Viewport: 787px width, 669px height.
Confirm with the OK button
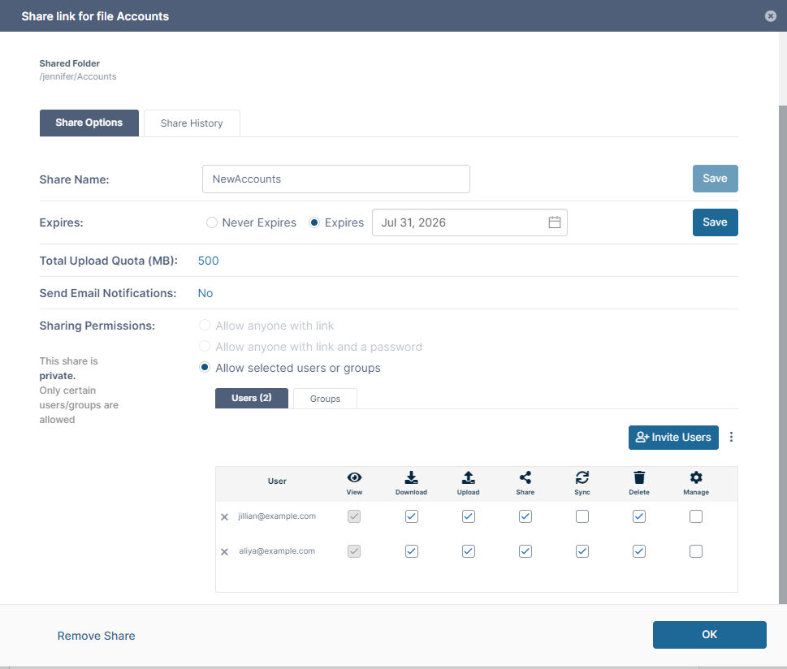[x=709, y=635]
